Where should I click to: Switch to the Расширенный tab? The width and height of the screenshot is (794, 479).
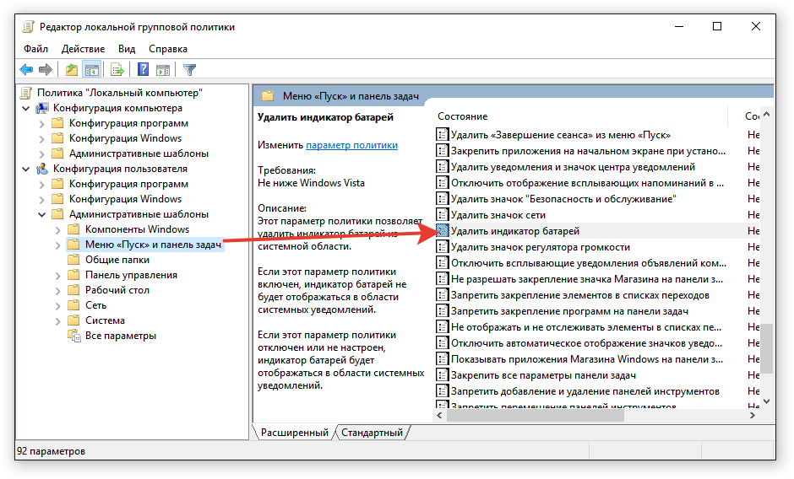coord(294,433)
